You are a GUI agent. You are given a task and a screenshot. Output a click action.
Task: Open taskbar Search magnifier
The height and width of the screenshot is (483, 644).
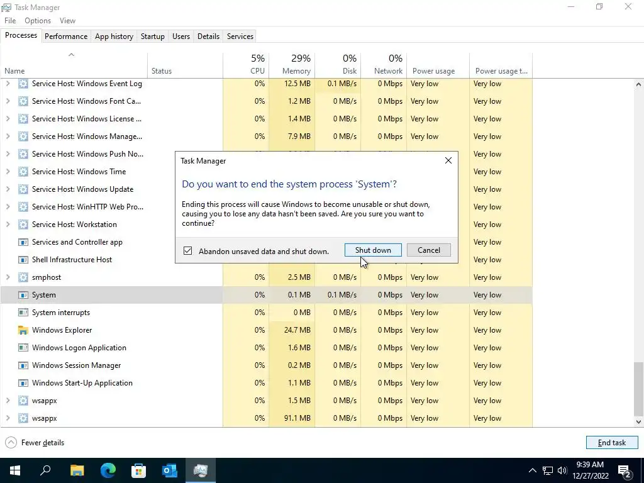45,470
